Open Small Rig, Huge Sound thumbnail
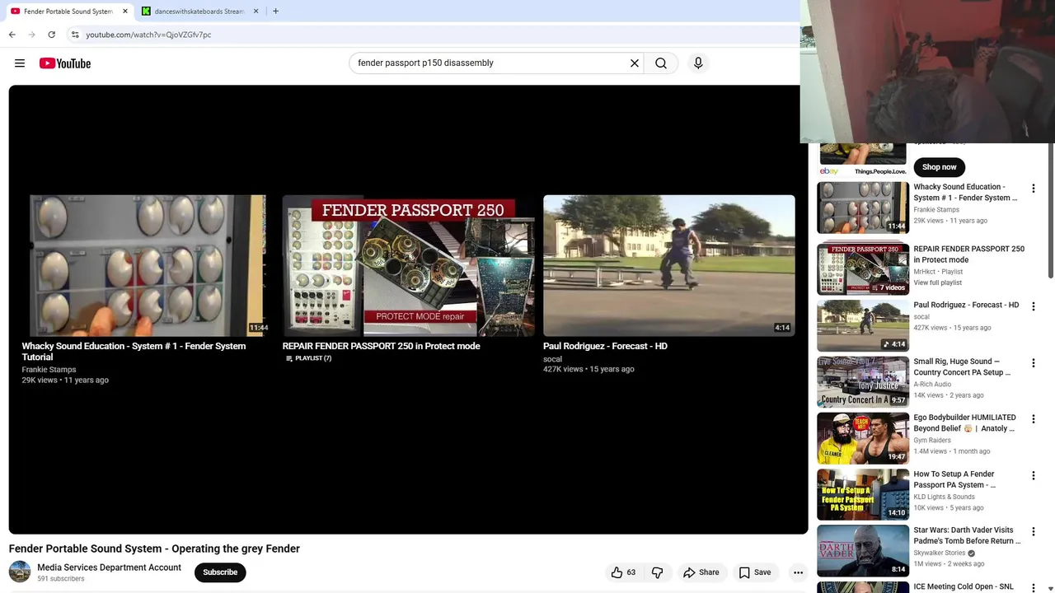The height and width of the screenshot is (593, 1055). click(x=863, y=382)
